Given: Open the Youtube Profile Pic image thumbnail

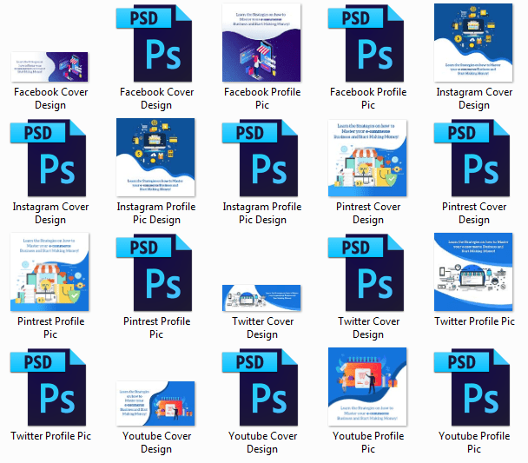Looking at the screenshot, I should [x=367, y=387].
